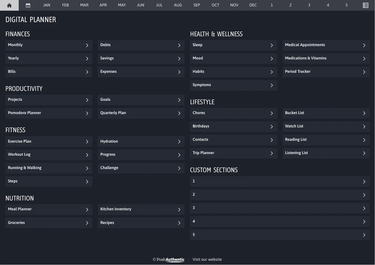Open the Symptoms tracker
This screenshot has height=265, width=375.
[233, 85]
